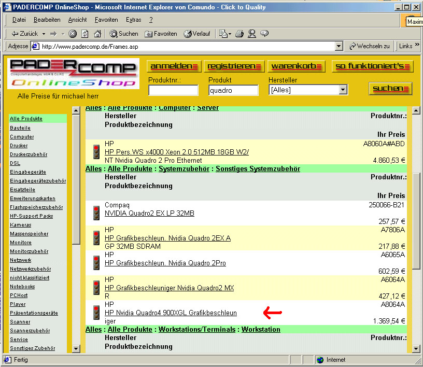
Task: Open HP Nvidia Quadro4 900XGL Grafikbeschleun link
Action: (x=171, y=313)
